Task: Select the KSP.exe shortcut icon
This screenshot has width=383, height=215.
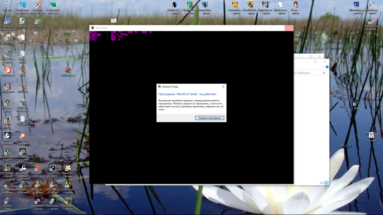Action: (x=8, y=106)
